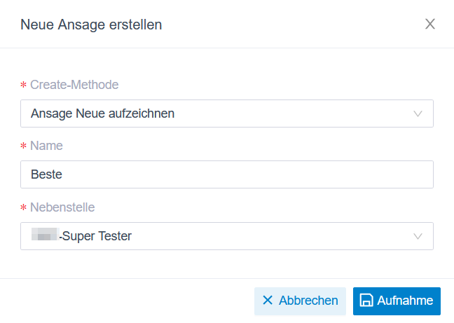This screenshot has width=454, height=323.
Task: Select the Ansage Neue aufzeichnen value
Action: click(102, 114)
